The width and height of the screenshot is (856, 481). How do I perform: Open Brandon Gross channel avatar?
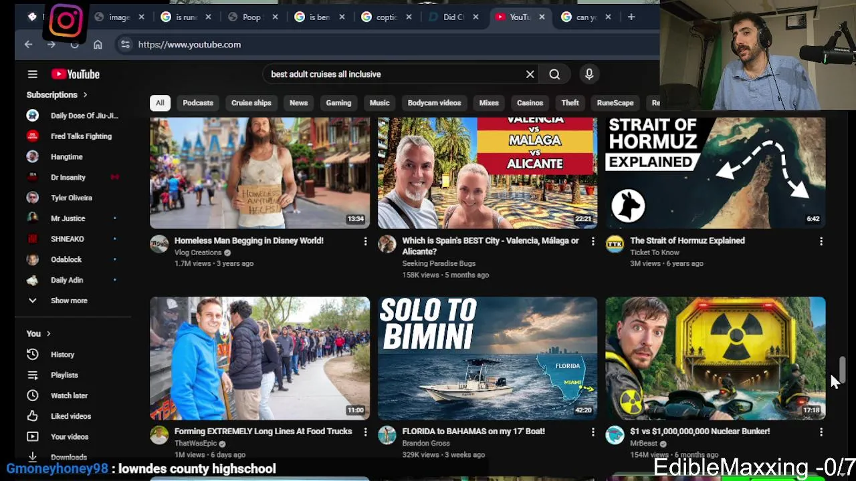point(387,436)
